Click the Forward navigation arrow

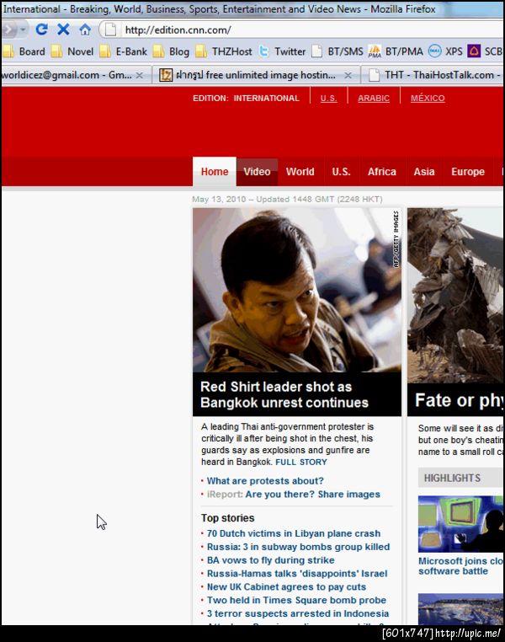pos(9,29)
